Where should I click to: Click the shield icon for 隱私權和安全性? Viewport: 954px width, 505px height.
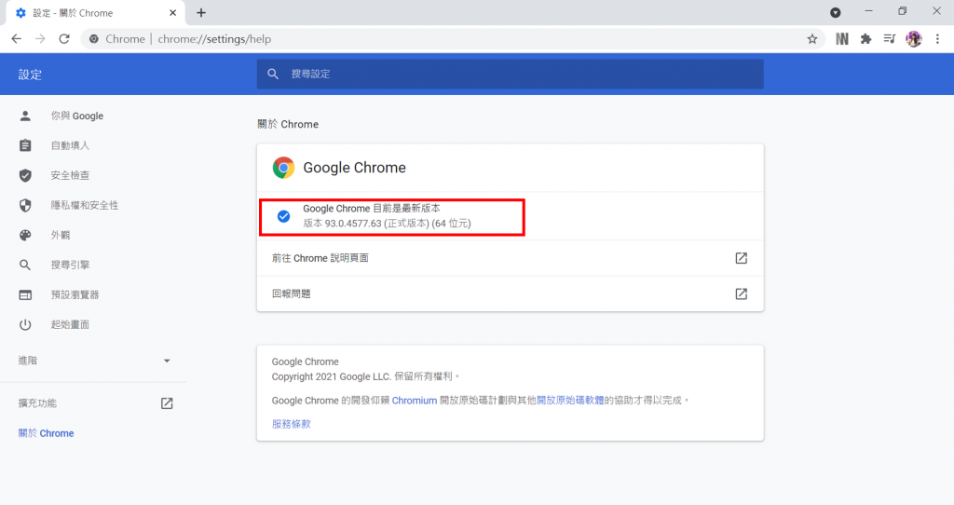pos(25,205)
